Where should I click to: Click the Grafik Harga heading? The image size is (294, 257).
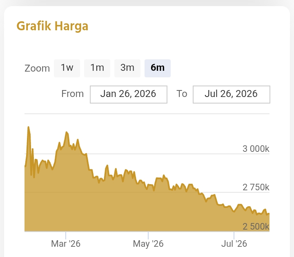coord(52,26)
